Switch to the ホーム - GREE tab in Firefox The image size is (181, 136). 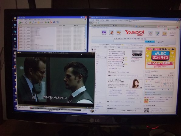pos(145,26)
